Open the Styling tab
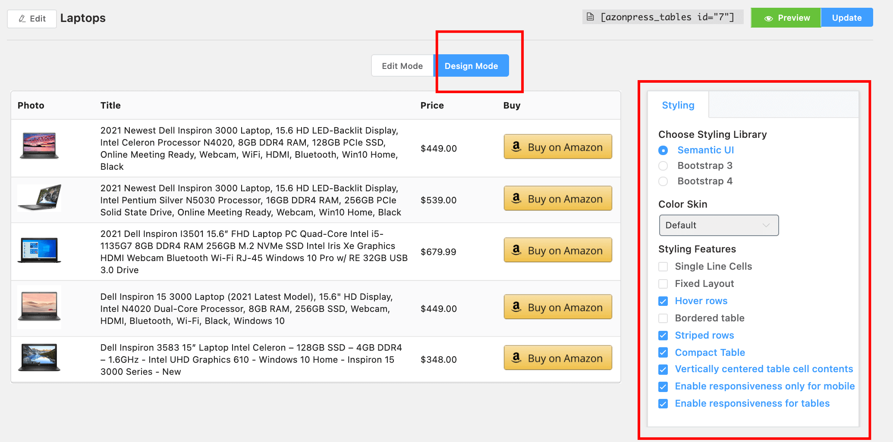The width and height of the screenshot is (893, 442). (x=678, y=105)
